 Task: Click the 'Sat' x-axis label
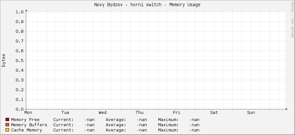click(214, 113)
